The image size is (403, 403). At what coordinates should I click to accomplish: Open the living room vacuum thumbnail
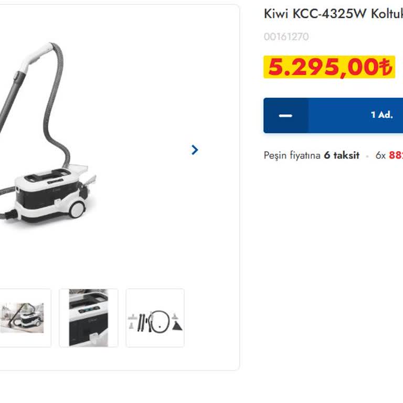pyautogui.click(x=23, y=318)
